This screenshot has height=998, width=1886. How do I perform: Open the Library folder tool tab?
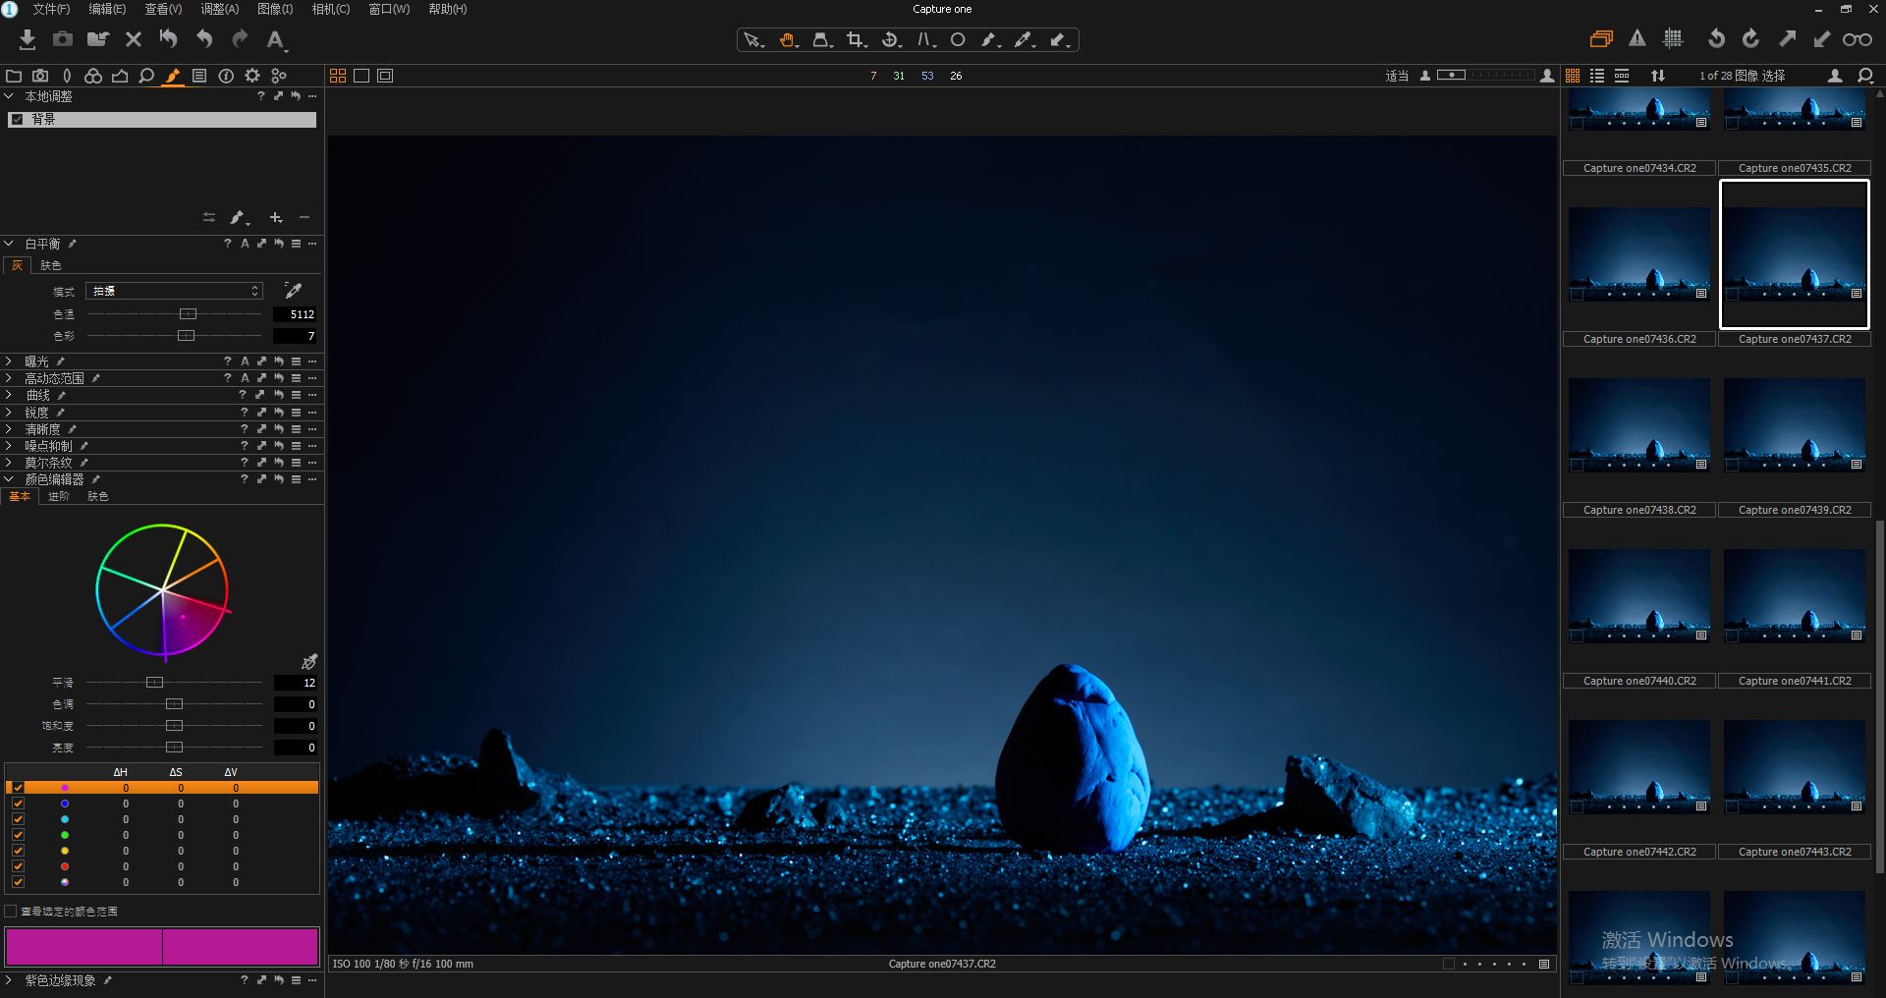tap(14, 76)
